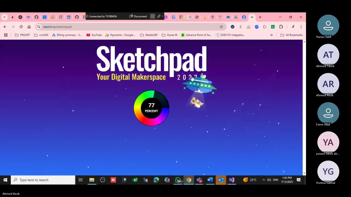Open Microsoft Word from the taskbar
This screenshot has height=197, width=351.
coord(210,180)
